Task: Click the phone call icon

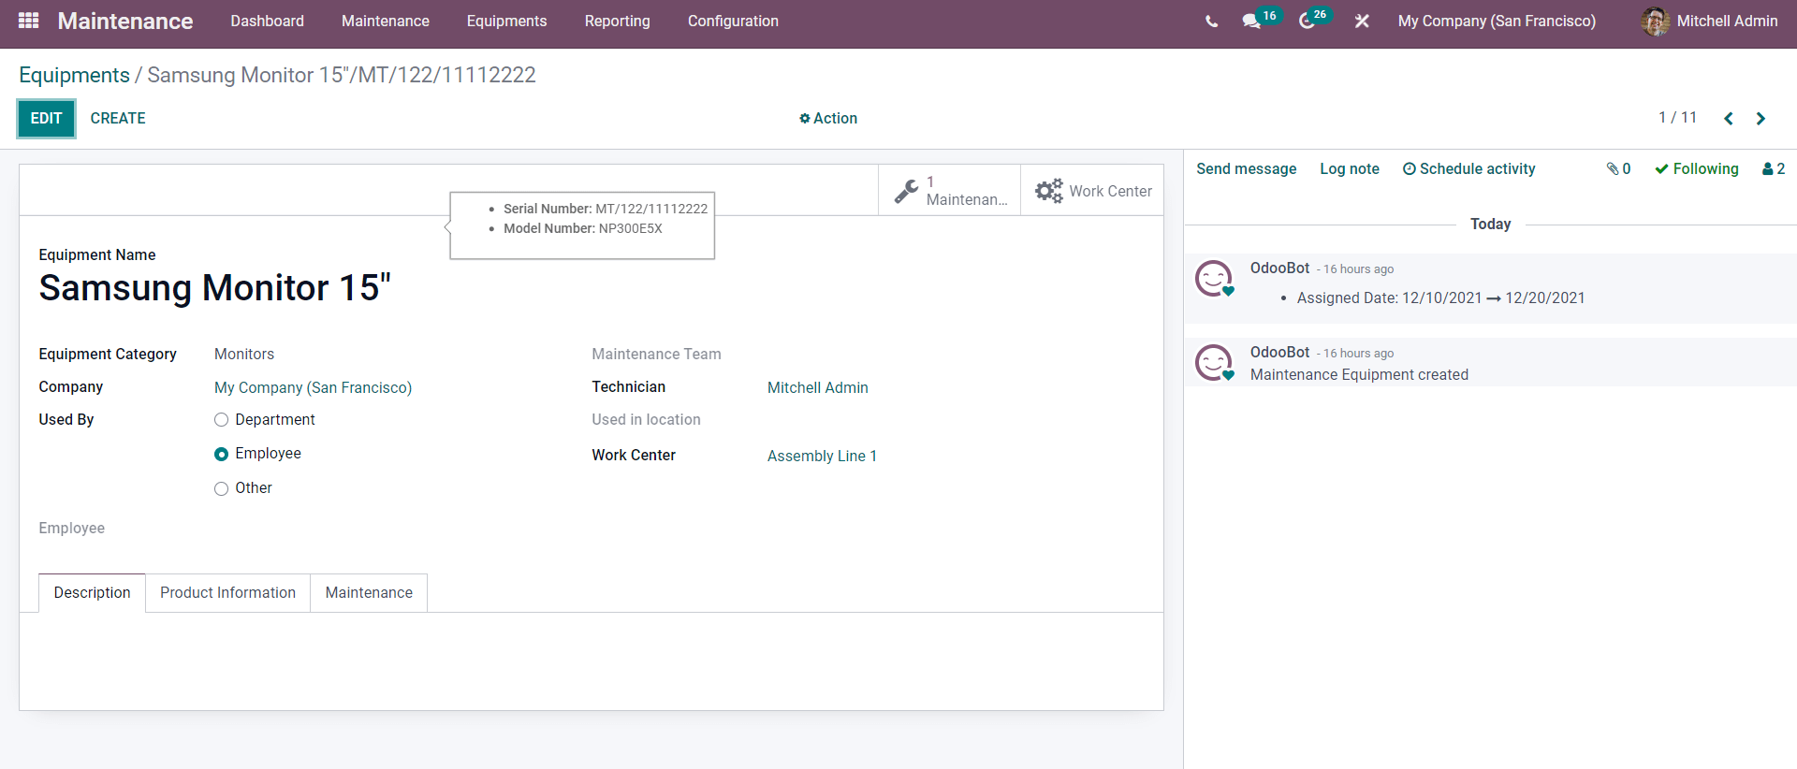Action: coord(1212,21)
